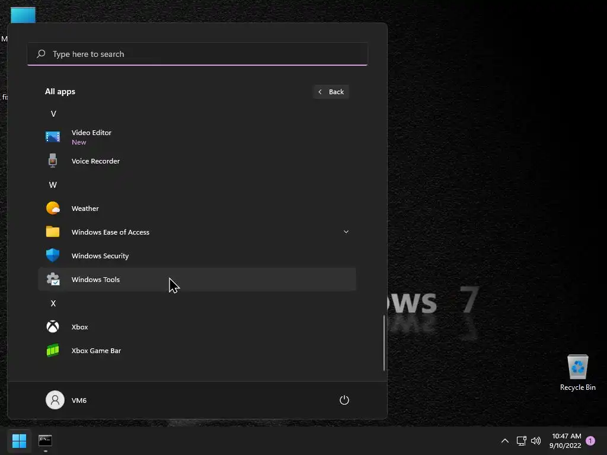The height and width of the screenshot is (455, 607).
Task: Click Windows Ease of Access folder icon
Action: pyautogui.click(x=53, y=232)
